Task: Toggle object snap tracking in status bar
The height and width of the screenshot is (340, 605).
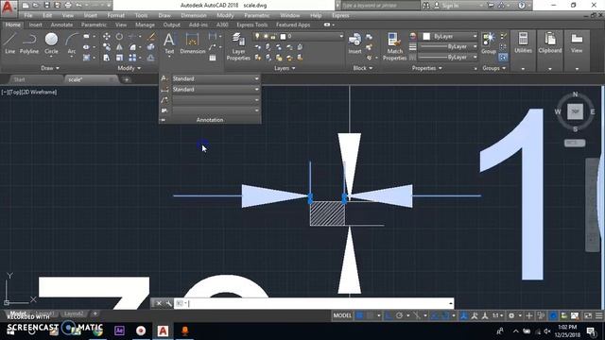Action: coord(435,315)
